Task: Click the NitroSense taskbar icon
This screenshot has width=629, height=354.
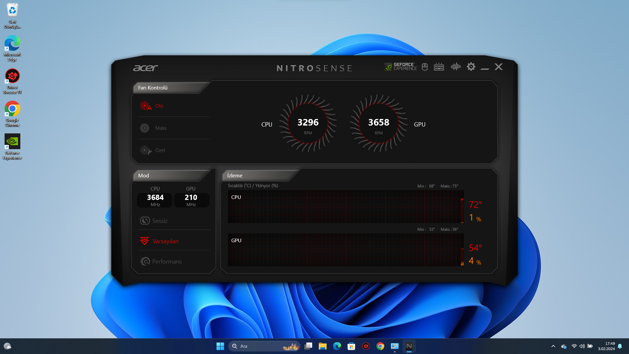Action: point(409,346)
